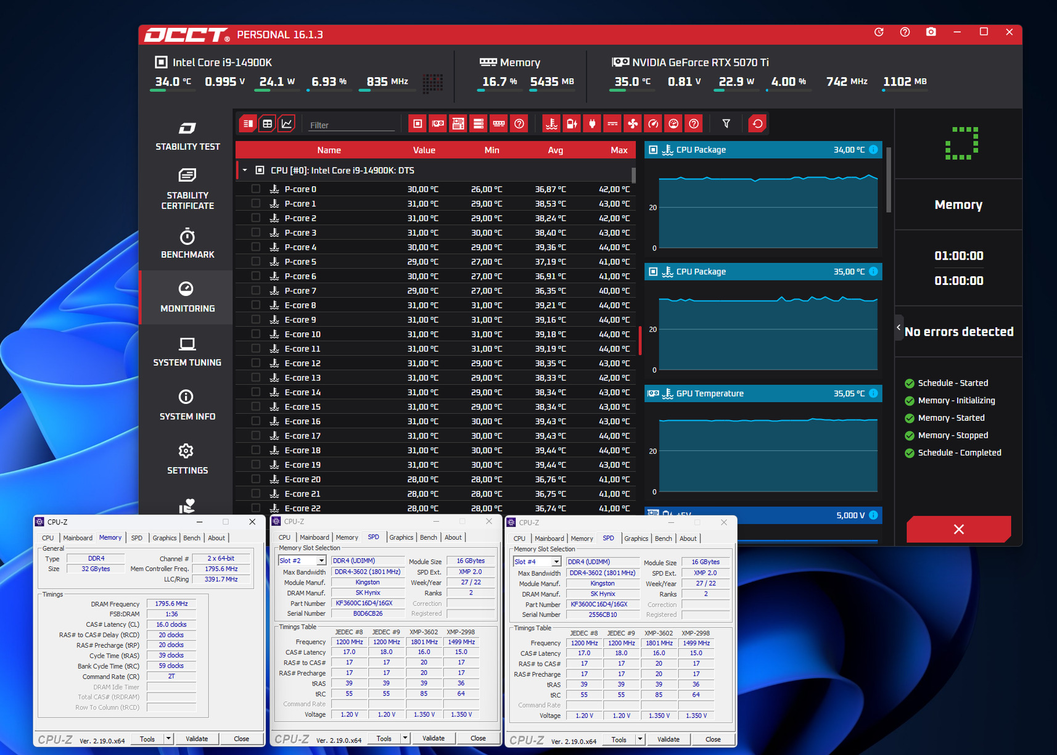Click Validate in CPU-Z Slot #4 window
1057x755 pixels.
[668, 739]
